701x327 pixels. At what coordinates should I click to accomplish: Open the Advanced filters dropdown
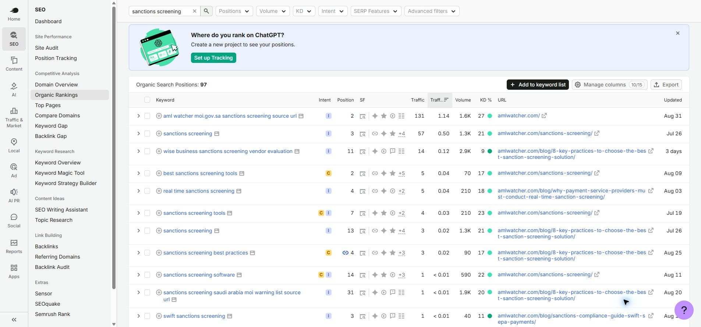pyautogui.click(x=432, y=11)
